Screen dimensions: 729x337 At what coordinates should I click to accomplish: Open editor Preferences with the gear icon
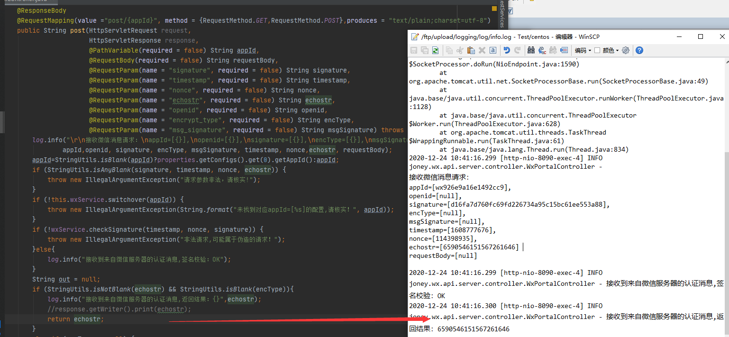tap(626, 50)
